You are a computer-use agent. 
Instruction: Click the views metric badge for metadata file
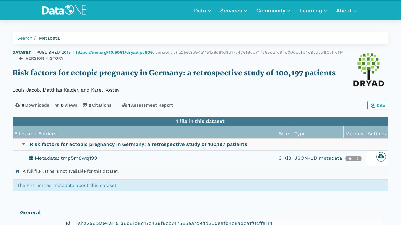(353, 158)
